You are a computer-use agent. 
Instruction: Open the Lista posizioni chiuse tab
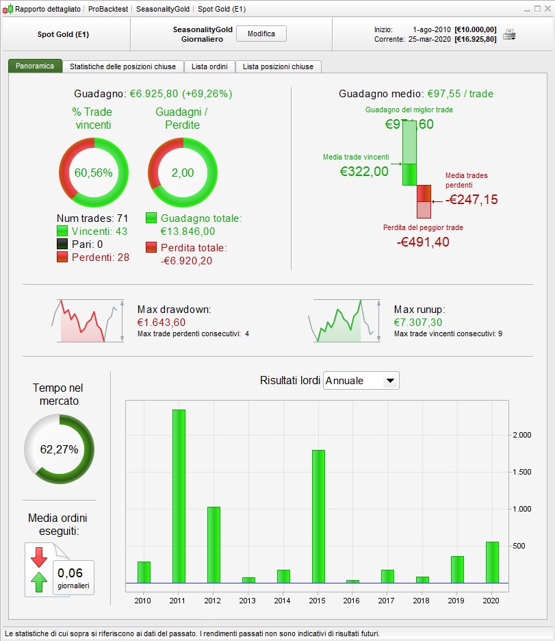(x=278, y=66)
